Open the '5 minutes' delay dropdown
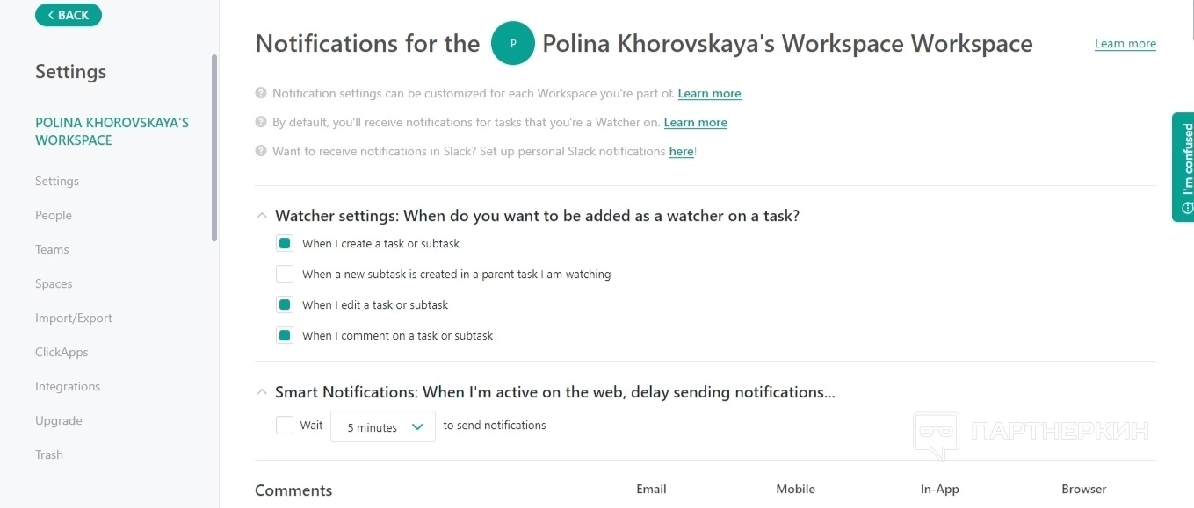Image resolution: width=1194 pixels, height=508 pixels. [383, 427]
